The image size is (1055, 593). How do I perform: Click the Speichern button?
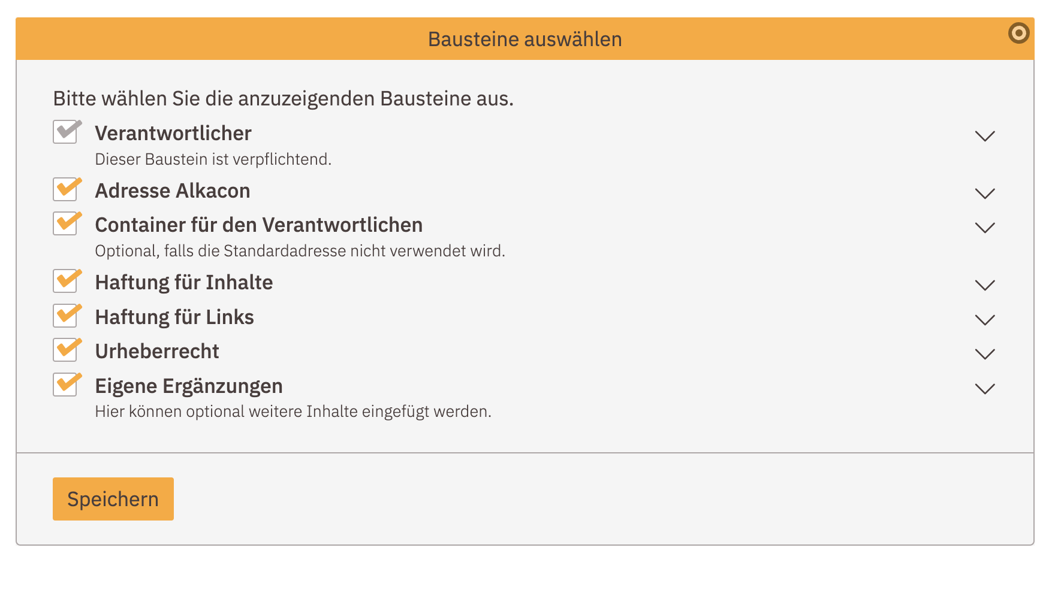coord(113,498)
